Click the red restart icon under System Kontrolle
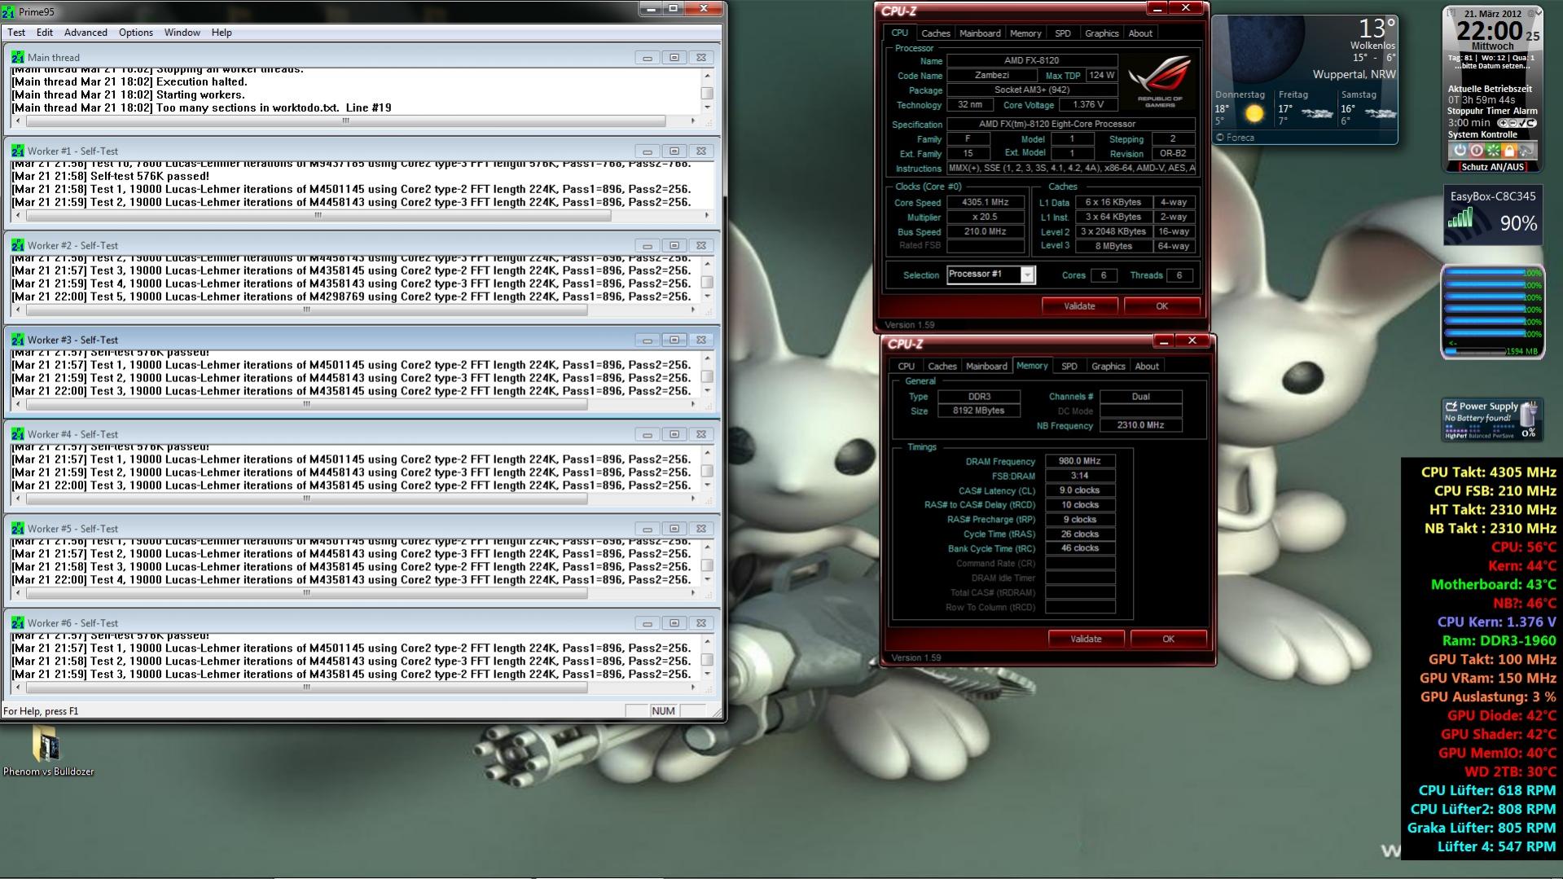1563x879 pixels. coord(1476,151)
